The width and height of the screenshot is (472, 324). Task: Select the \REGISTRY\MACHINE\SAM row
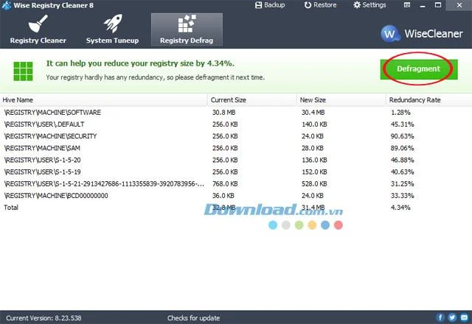(x=236, y=148)
